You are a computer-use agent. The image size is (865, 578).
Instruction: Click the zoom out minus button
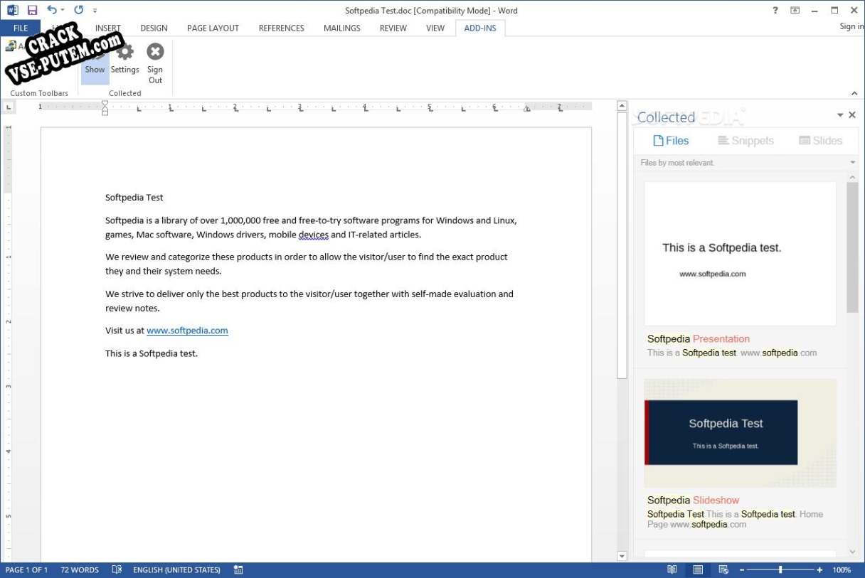[742, 570]
